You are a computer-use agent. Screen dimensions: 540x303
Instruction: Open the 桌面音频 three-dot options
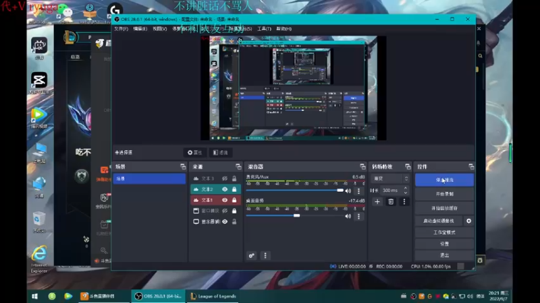click(358, 216)
